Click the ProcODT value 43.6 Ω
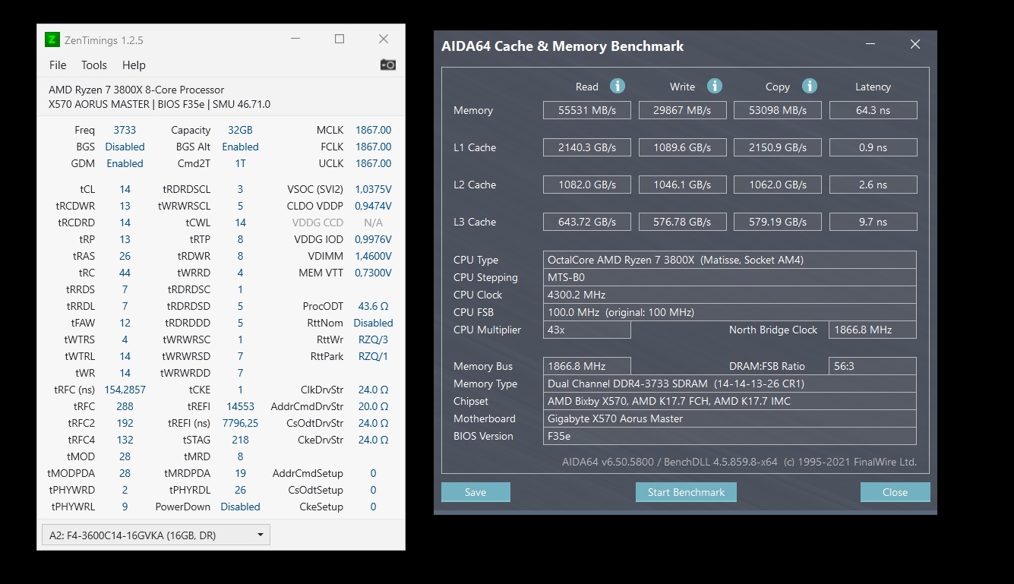Screen dimensions: 1014x584 (x=373, y=306)
